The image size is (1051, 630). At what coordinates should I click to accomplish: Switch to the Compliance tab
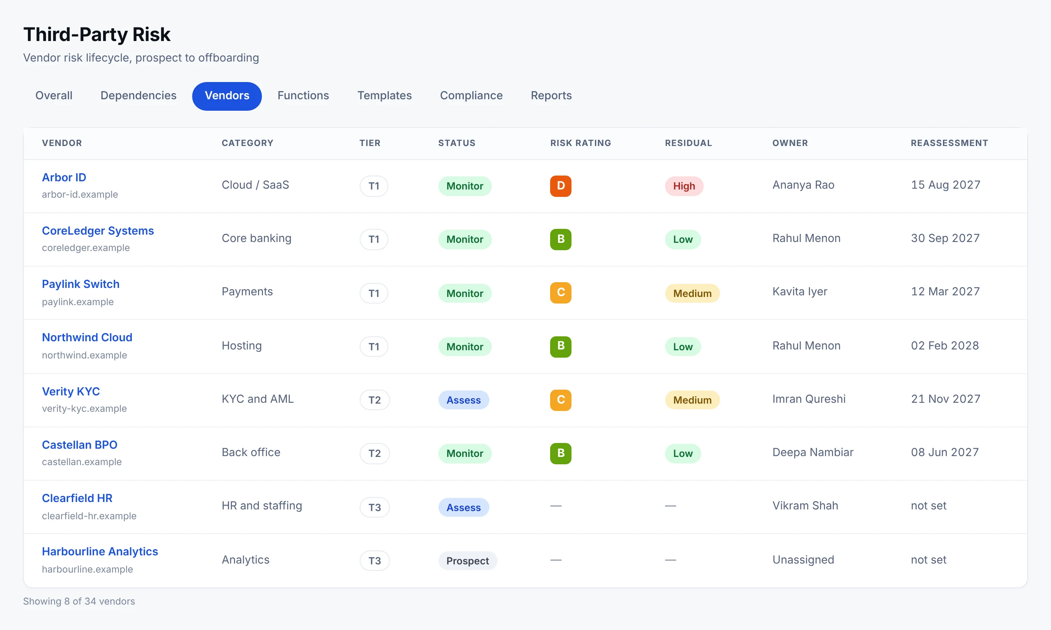[471, 96]
